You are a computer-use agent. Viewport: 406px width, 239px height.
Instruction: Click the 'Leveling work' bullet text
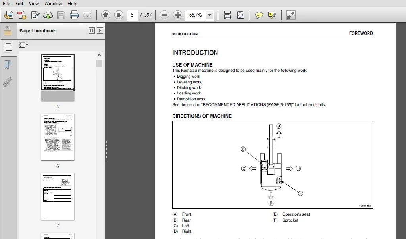(x=189, y=82)
